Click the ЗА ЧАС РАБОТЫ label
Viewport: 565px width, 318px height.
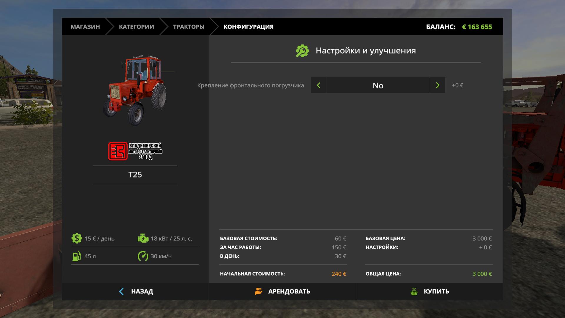(x=240, y=247)
